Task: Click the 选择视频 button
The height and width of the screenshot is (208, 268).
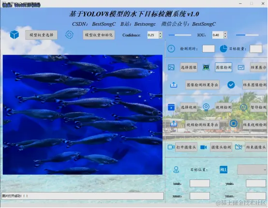Action: [x=189, y=107]
